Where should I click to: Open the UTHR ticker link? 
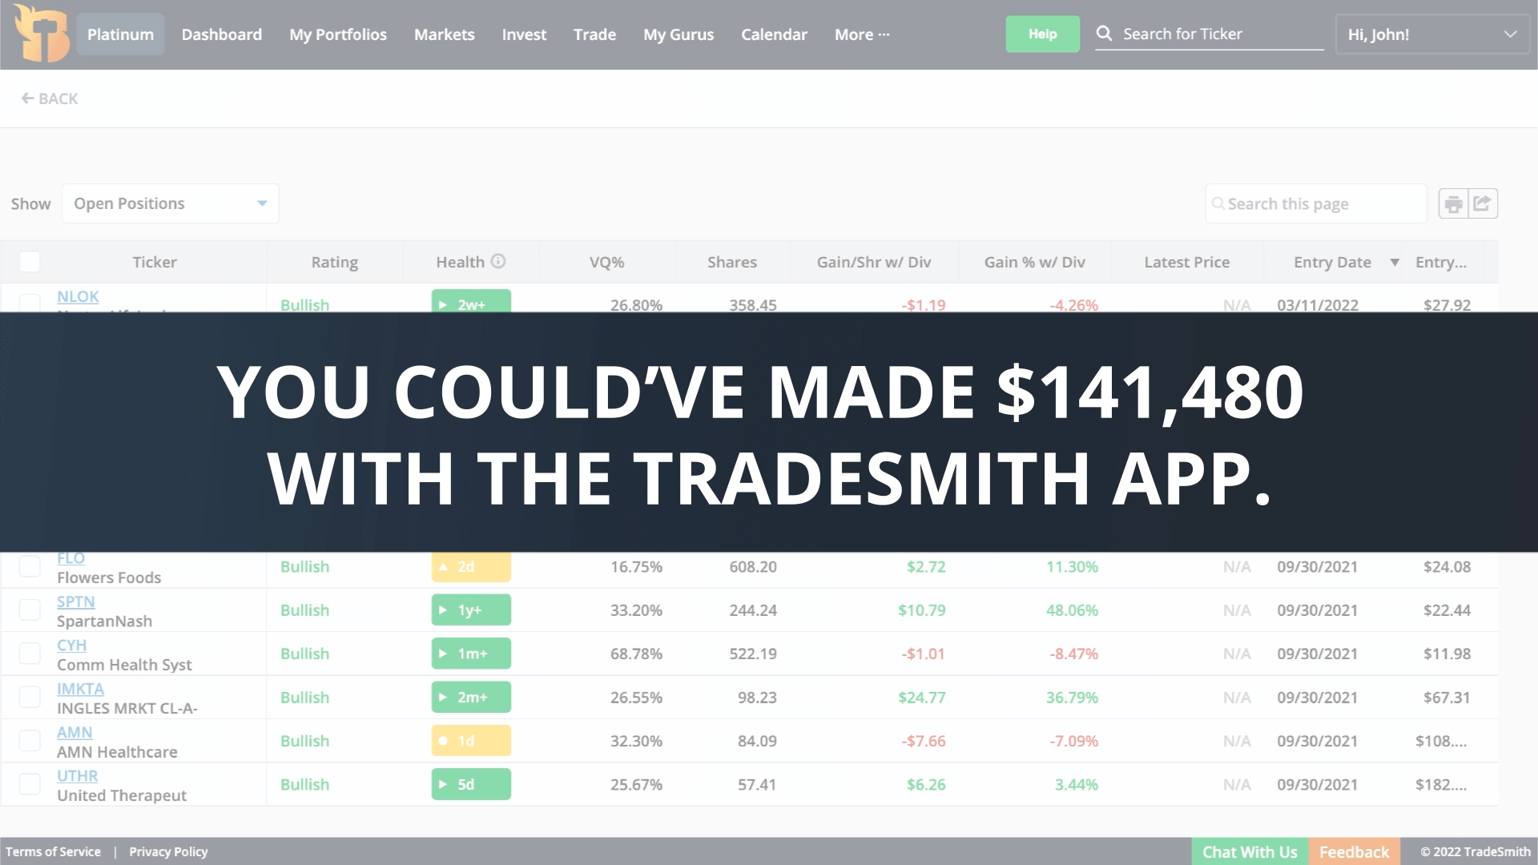[x=78, y=775]
